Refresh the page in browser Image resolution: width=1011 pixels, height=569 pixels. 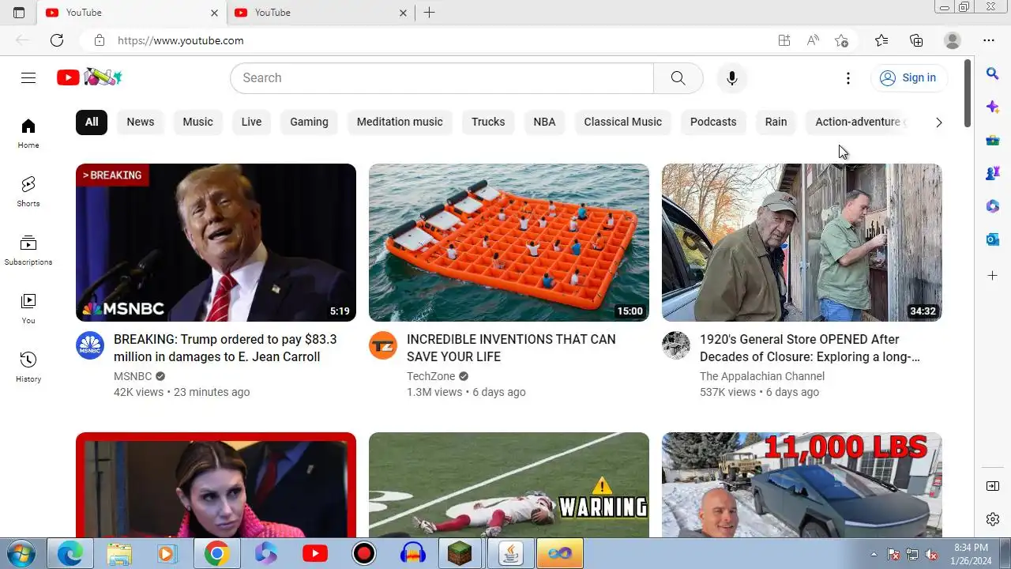[57, 40]
